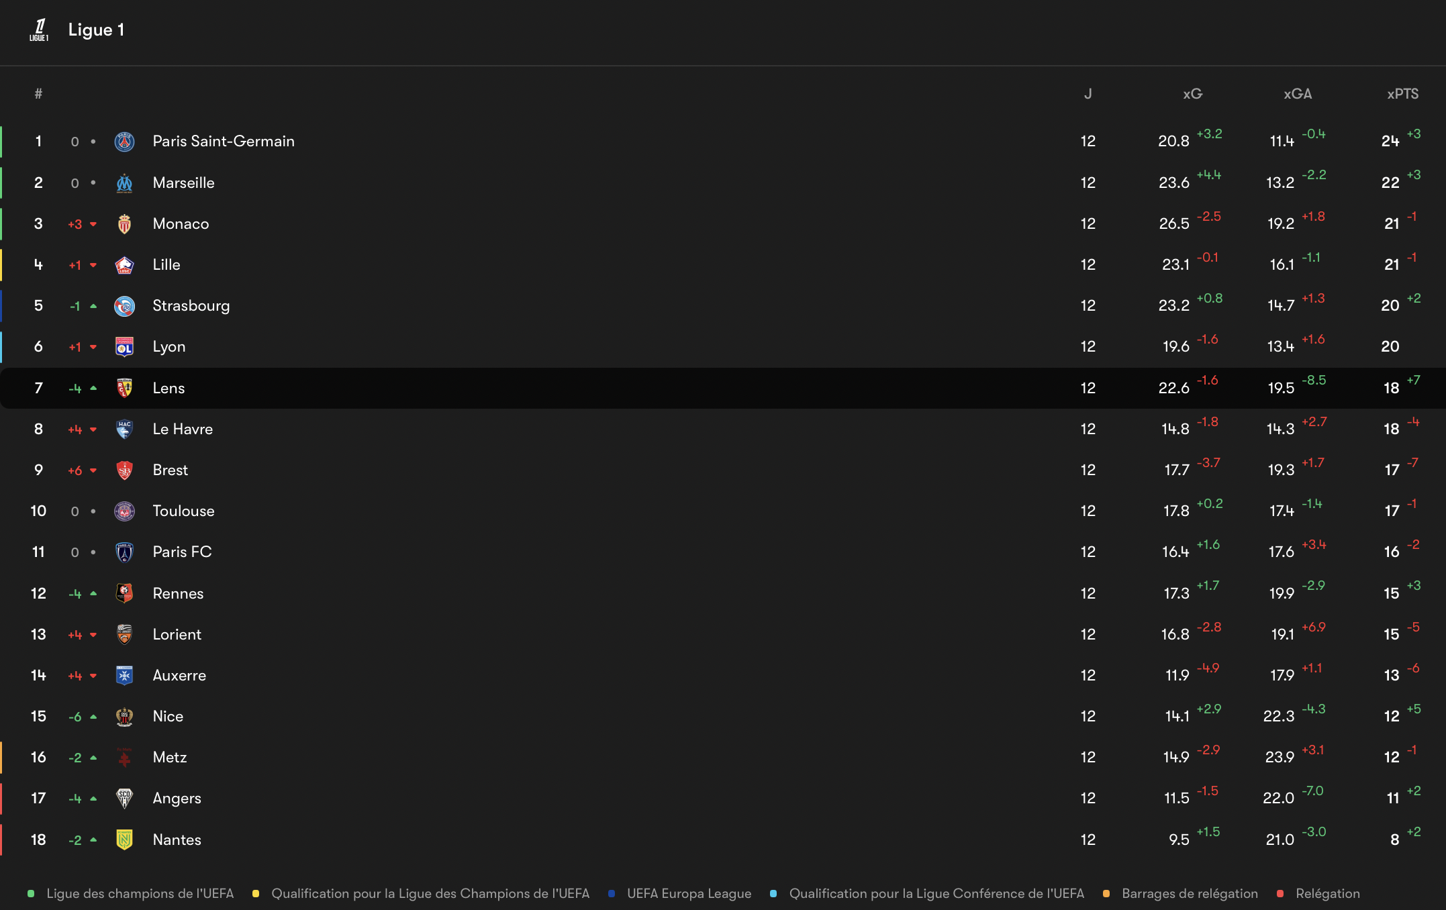
Task: Click the Ligue 1 logo icon
Action: tap(39, 30)
